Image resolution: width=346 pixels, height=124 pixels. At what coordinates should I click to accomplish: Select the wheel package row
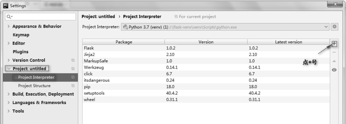coord(206,100)
